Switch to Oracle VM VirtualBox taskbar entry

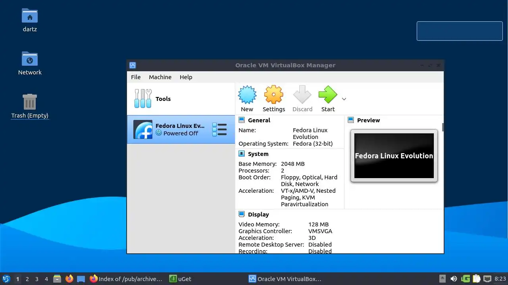point(285,279)
